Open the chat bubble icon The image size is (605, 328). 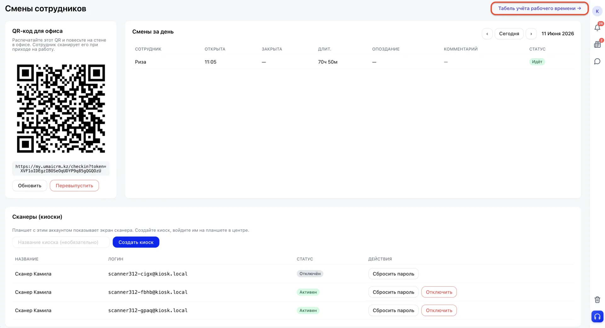[x=597, y=61]
